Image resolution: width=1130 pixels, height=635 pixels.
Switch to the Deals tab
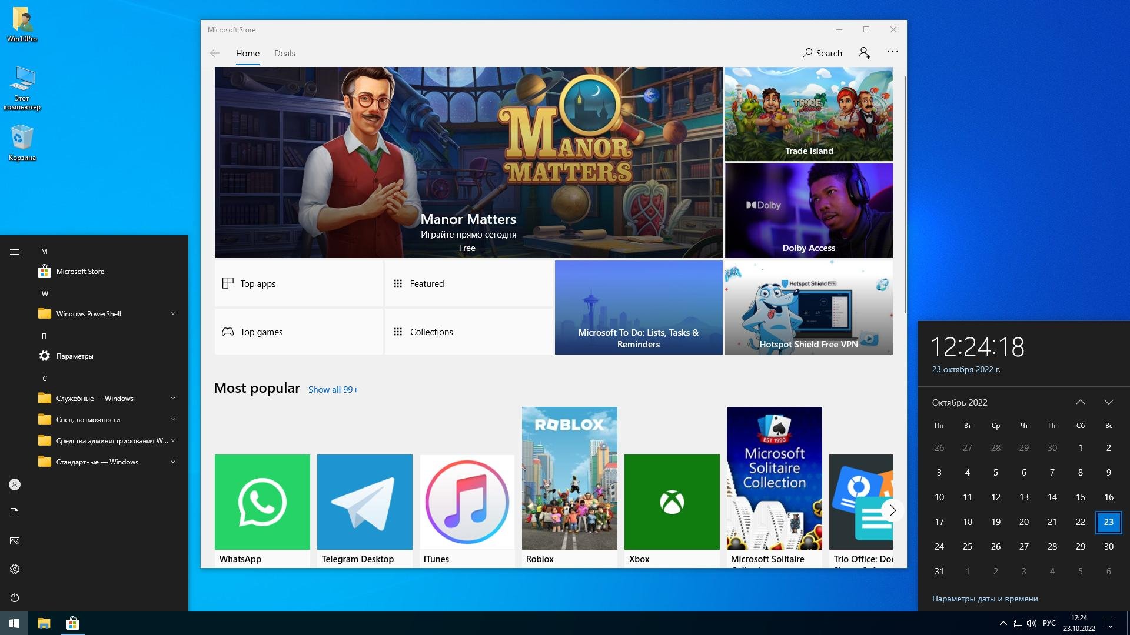click(x=284, y=53)
